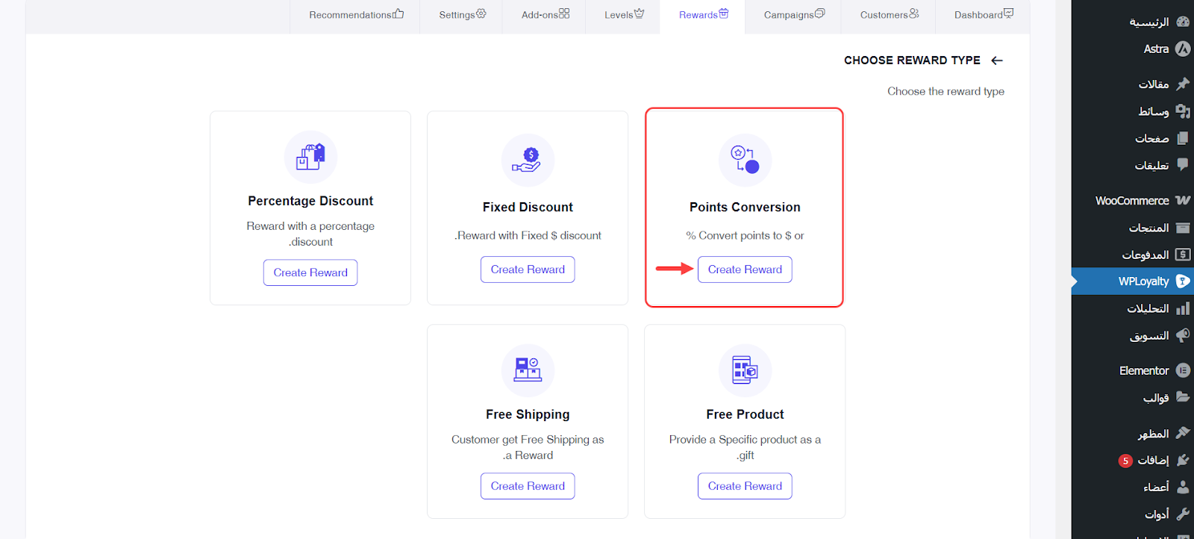
Task: Click the Free Shipping boxes icon
Action: pos(528,370)
